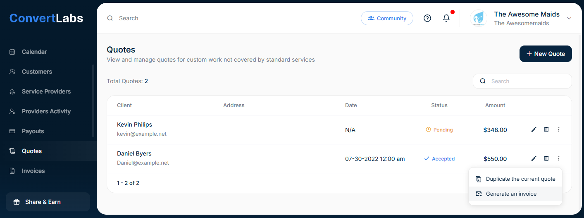Open the notifications bell

click(446, 18)
